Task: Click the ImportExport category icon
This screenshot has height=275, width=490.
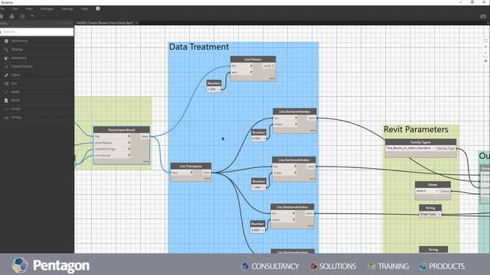Action: [6, 66]
